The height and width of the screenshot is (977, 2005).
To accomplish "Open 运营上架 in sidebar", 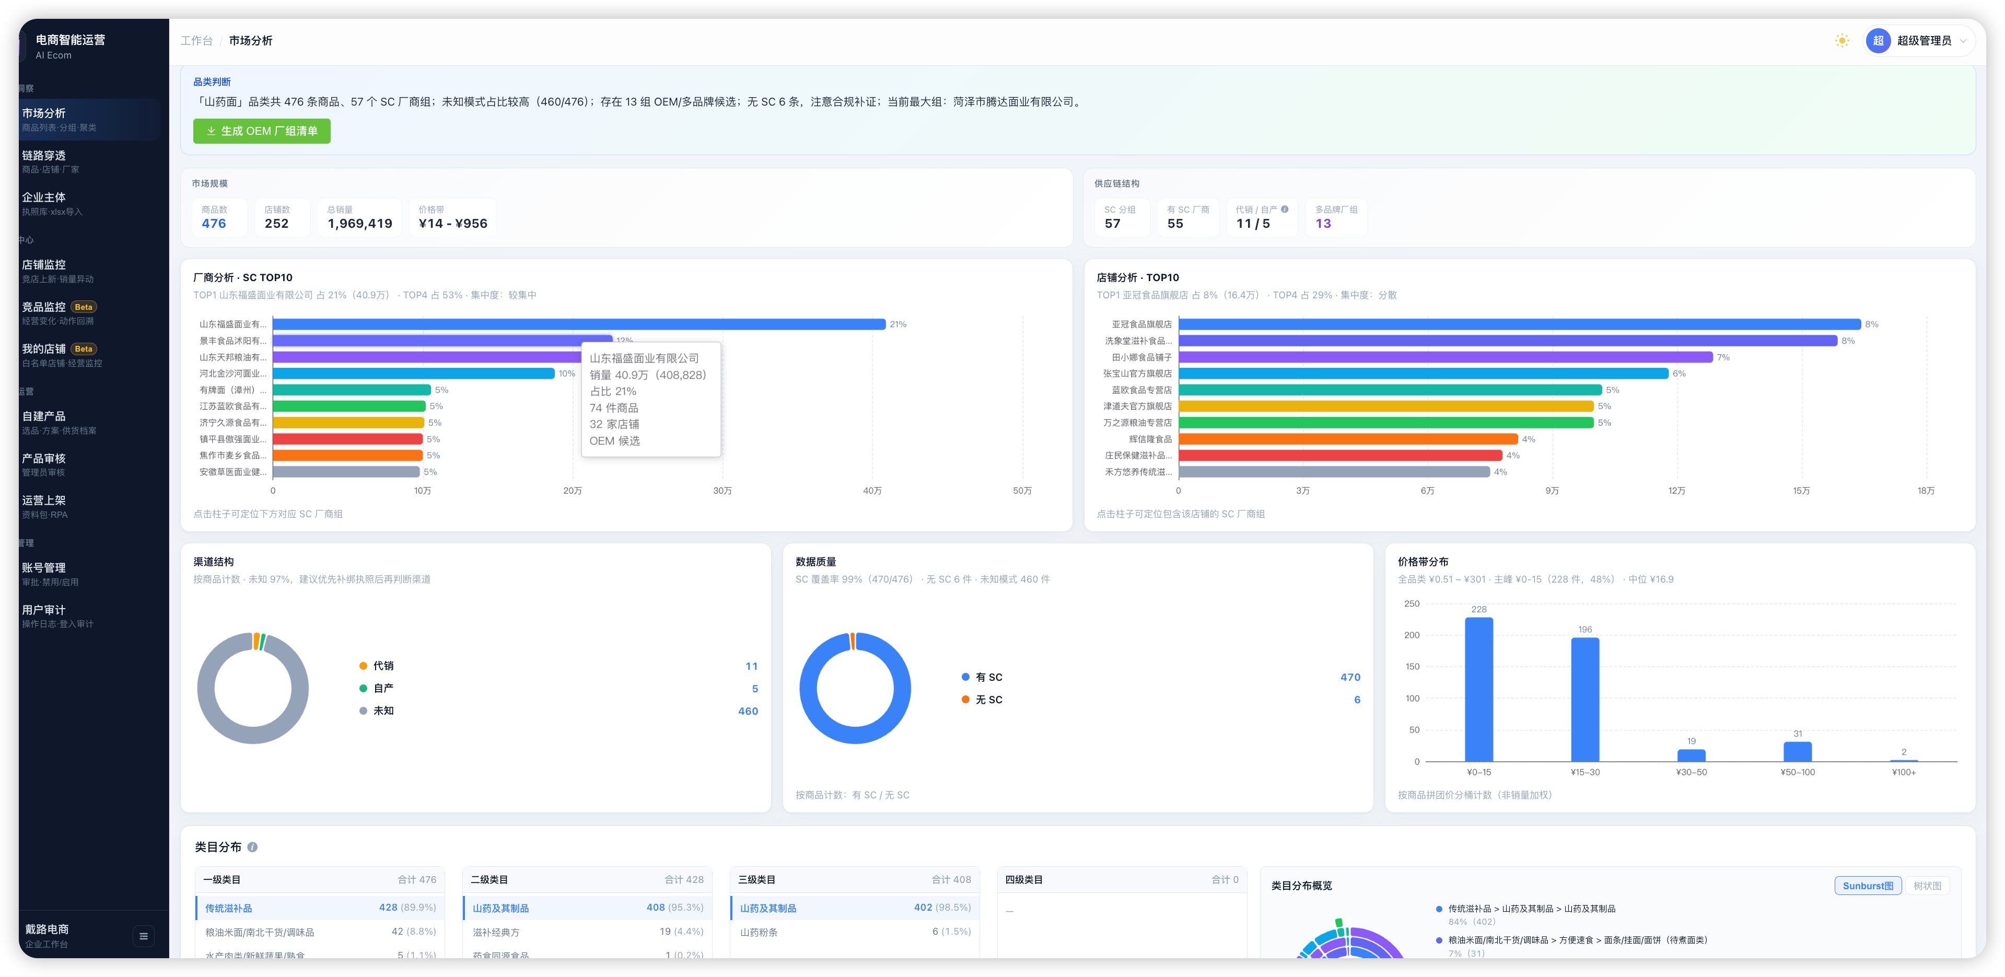I will click(89, 506).
